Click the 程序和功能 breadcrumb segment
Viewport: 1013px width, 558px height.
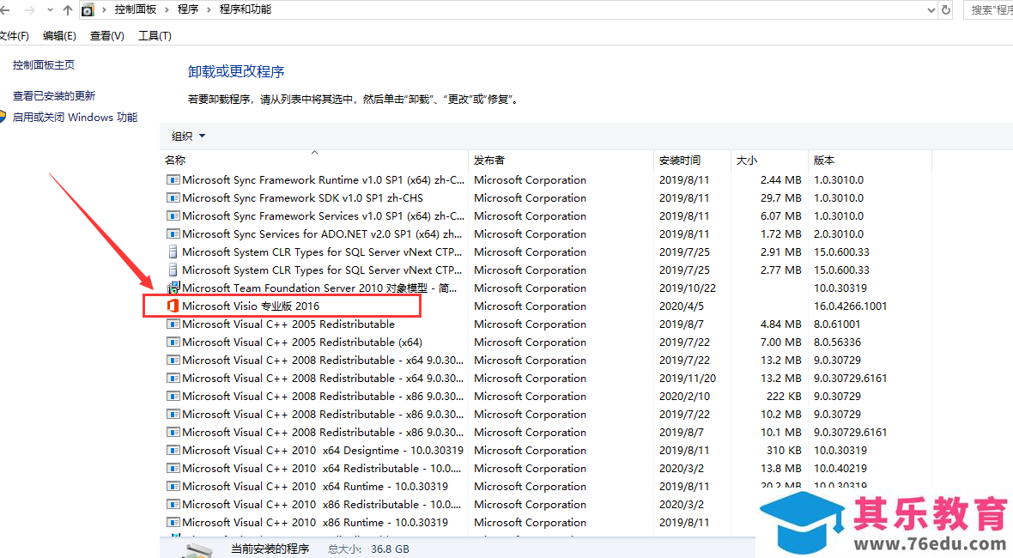pyautogui.click(x=246, y=9)
